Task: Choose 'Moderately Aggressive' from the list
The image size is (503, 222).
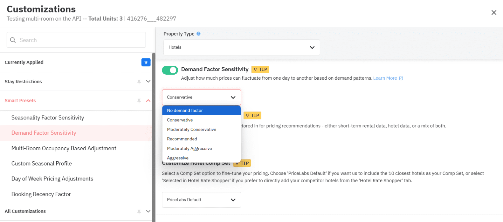Action: click(189, 148)
